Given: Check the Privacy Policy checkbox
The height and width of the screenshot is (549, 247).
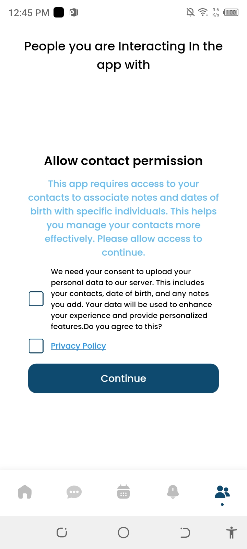Looking at the screenshot, I should pyautogui.click(x=36, y=346).
